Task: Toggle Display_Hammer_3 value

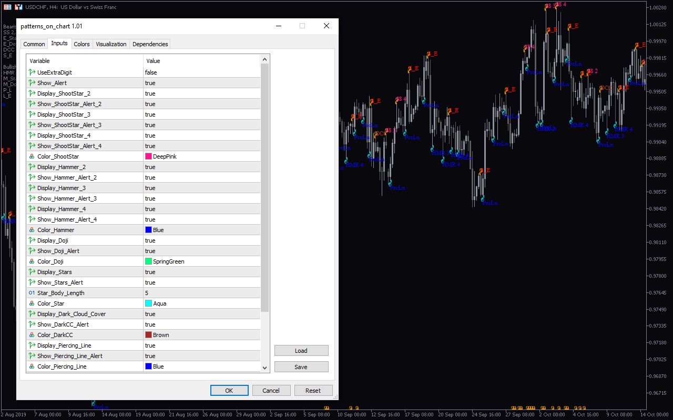Action: click(x=202, y=188)
